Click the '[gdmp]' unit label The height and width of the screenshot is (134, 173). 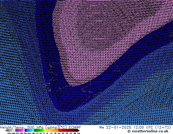pyautogui.click(x=52, y=127)
